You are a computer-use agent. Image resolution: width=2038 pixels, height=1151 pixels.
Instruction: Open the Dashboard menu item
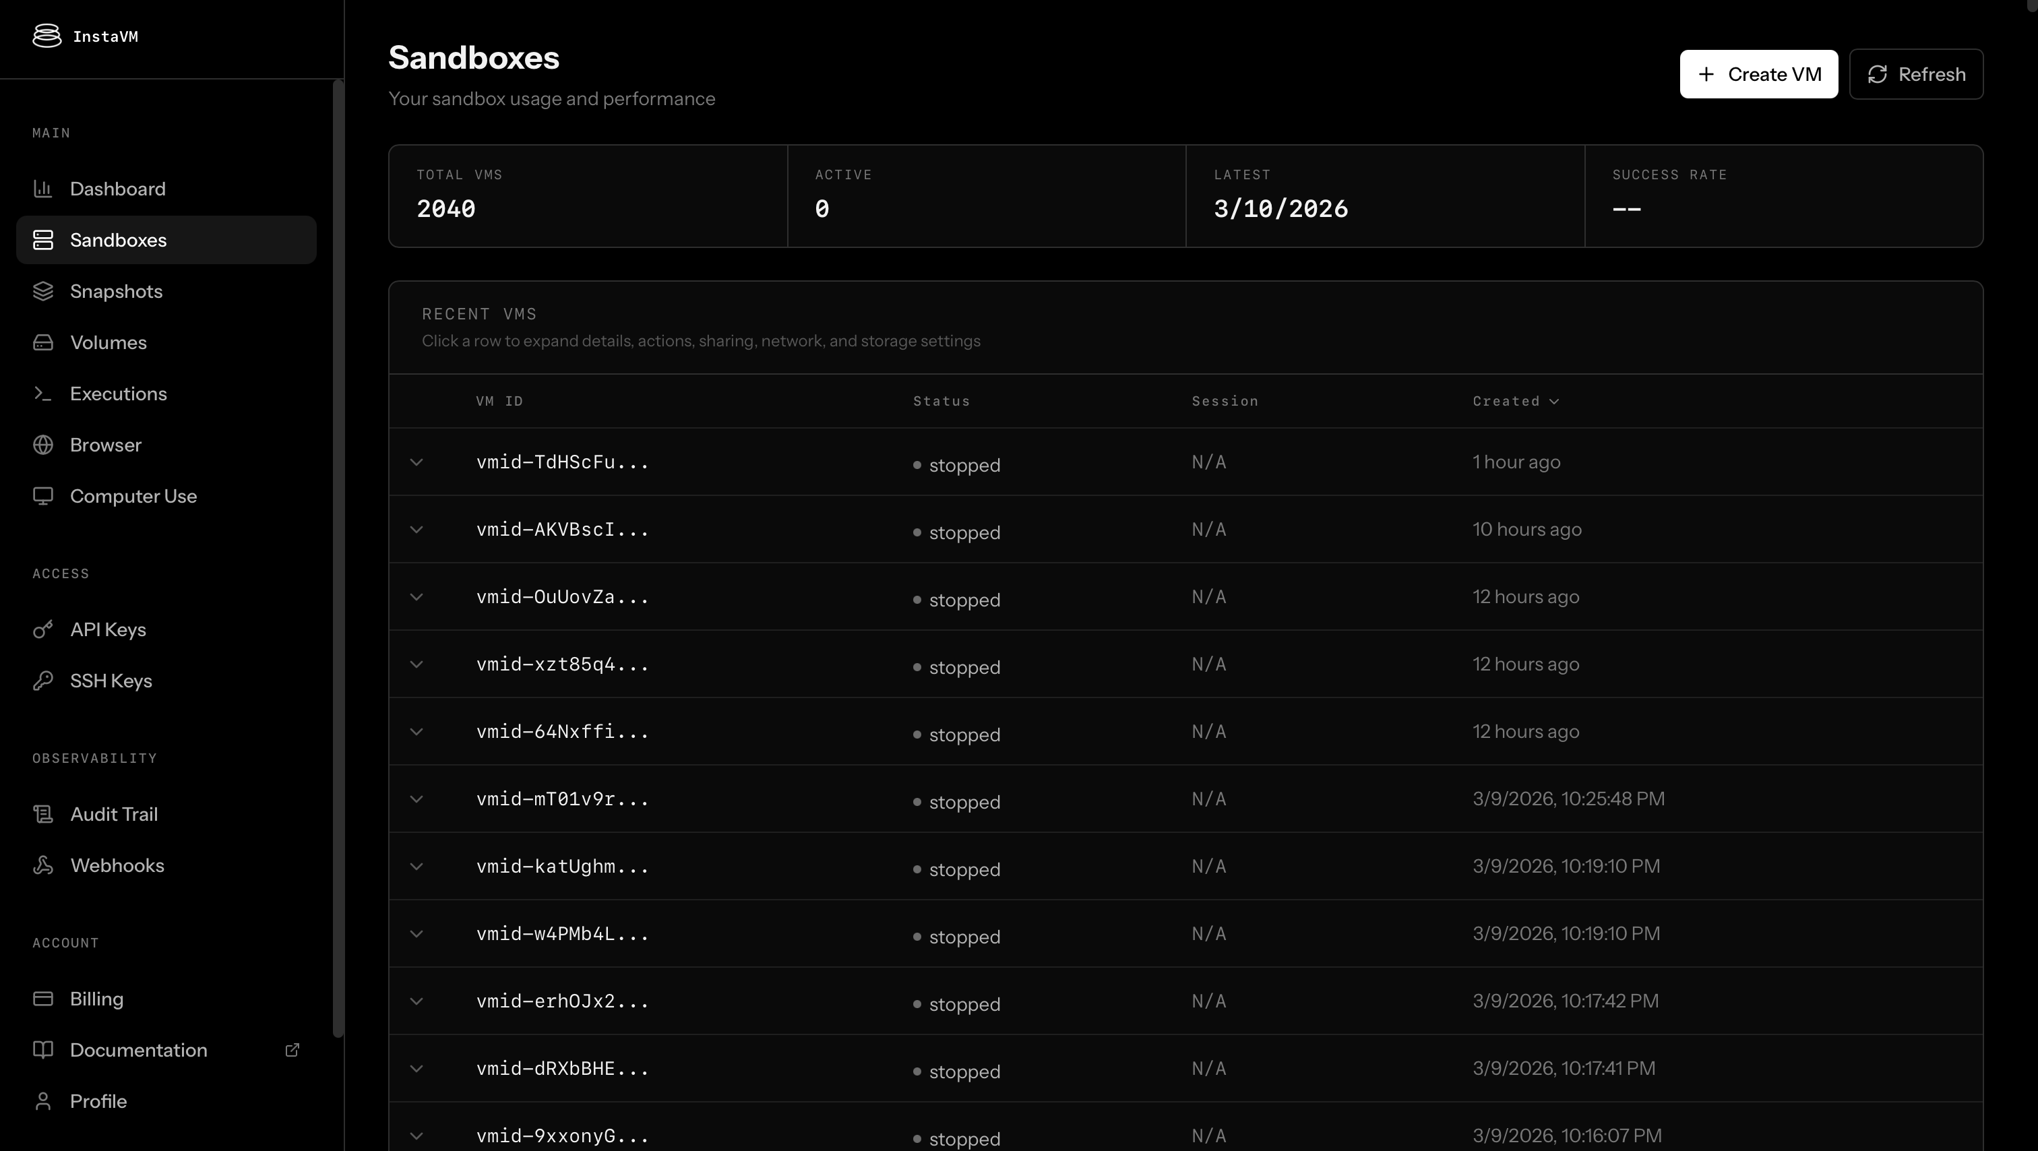coord(118,189)
